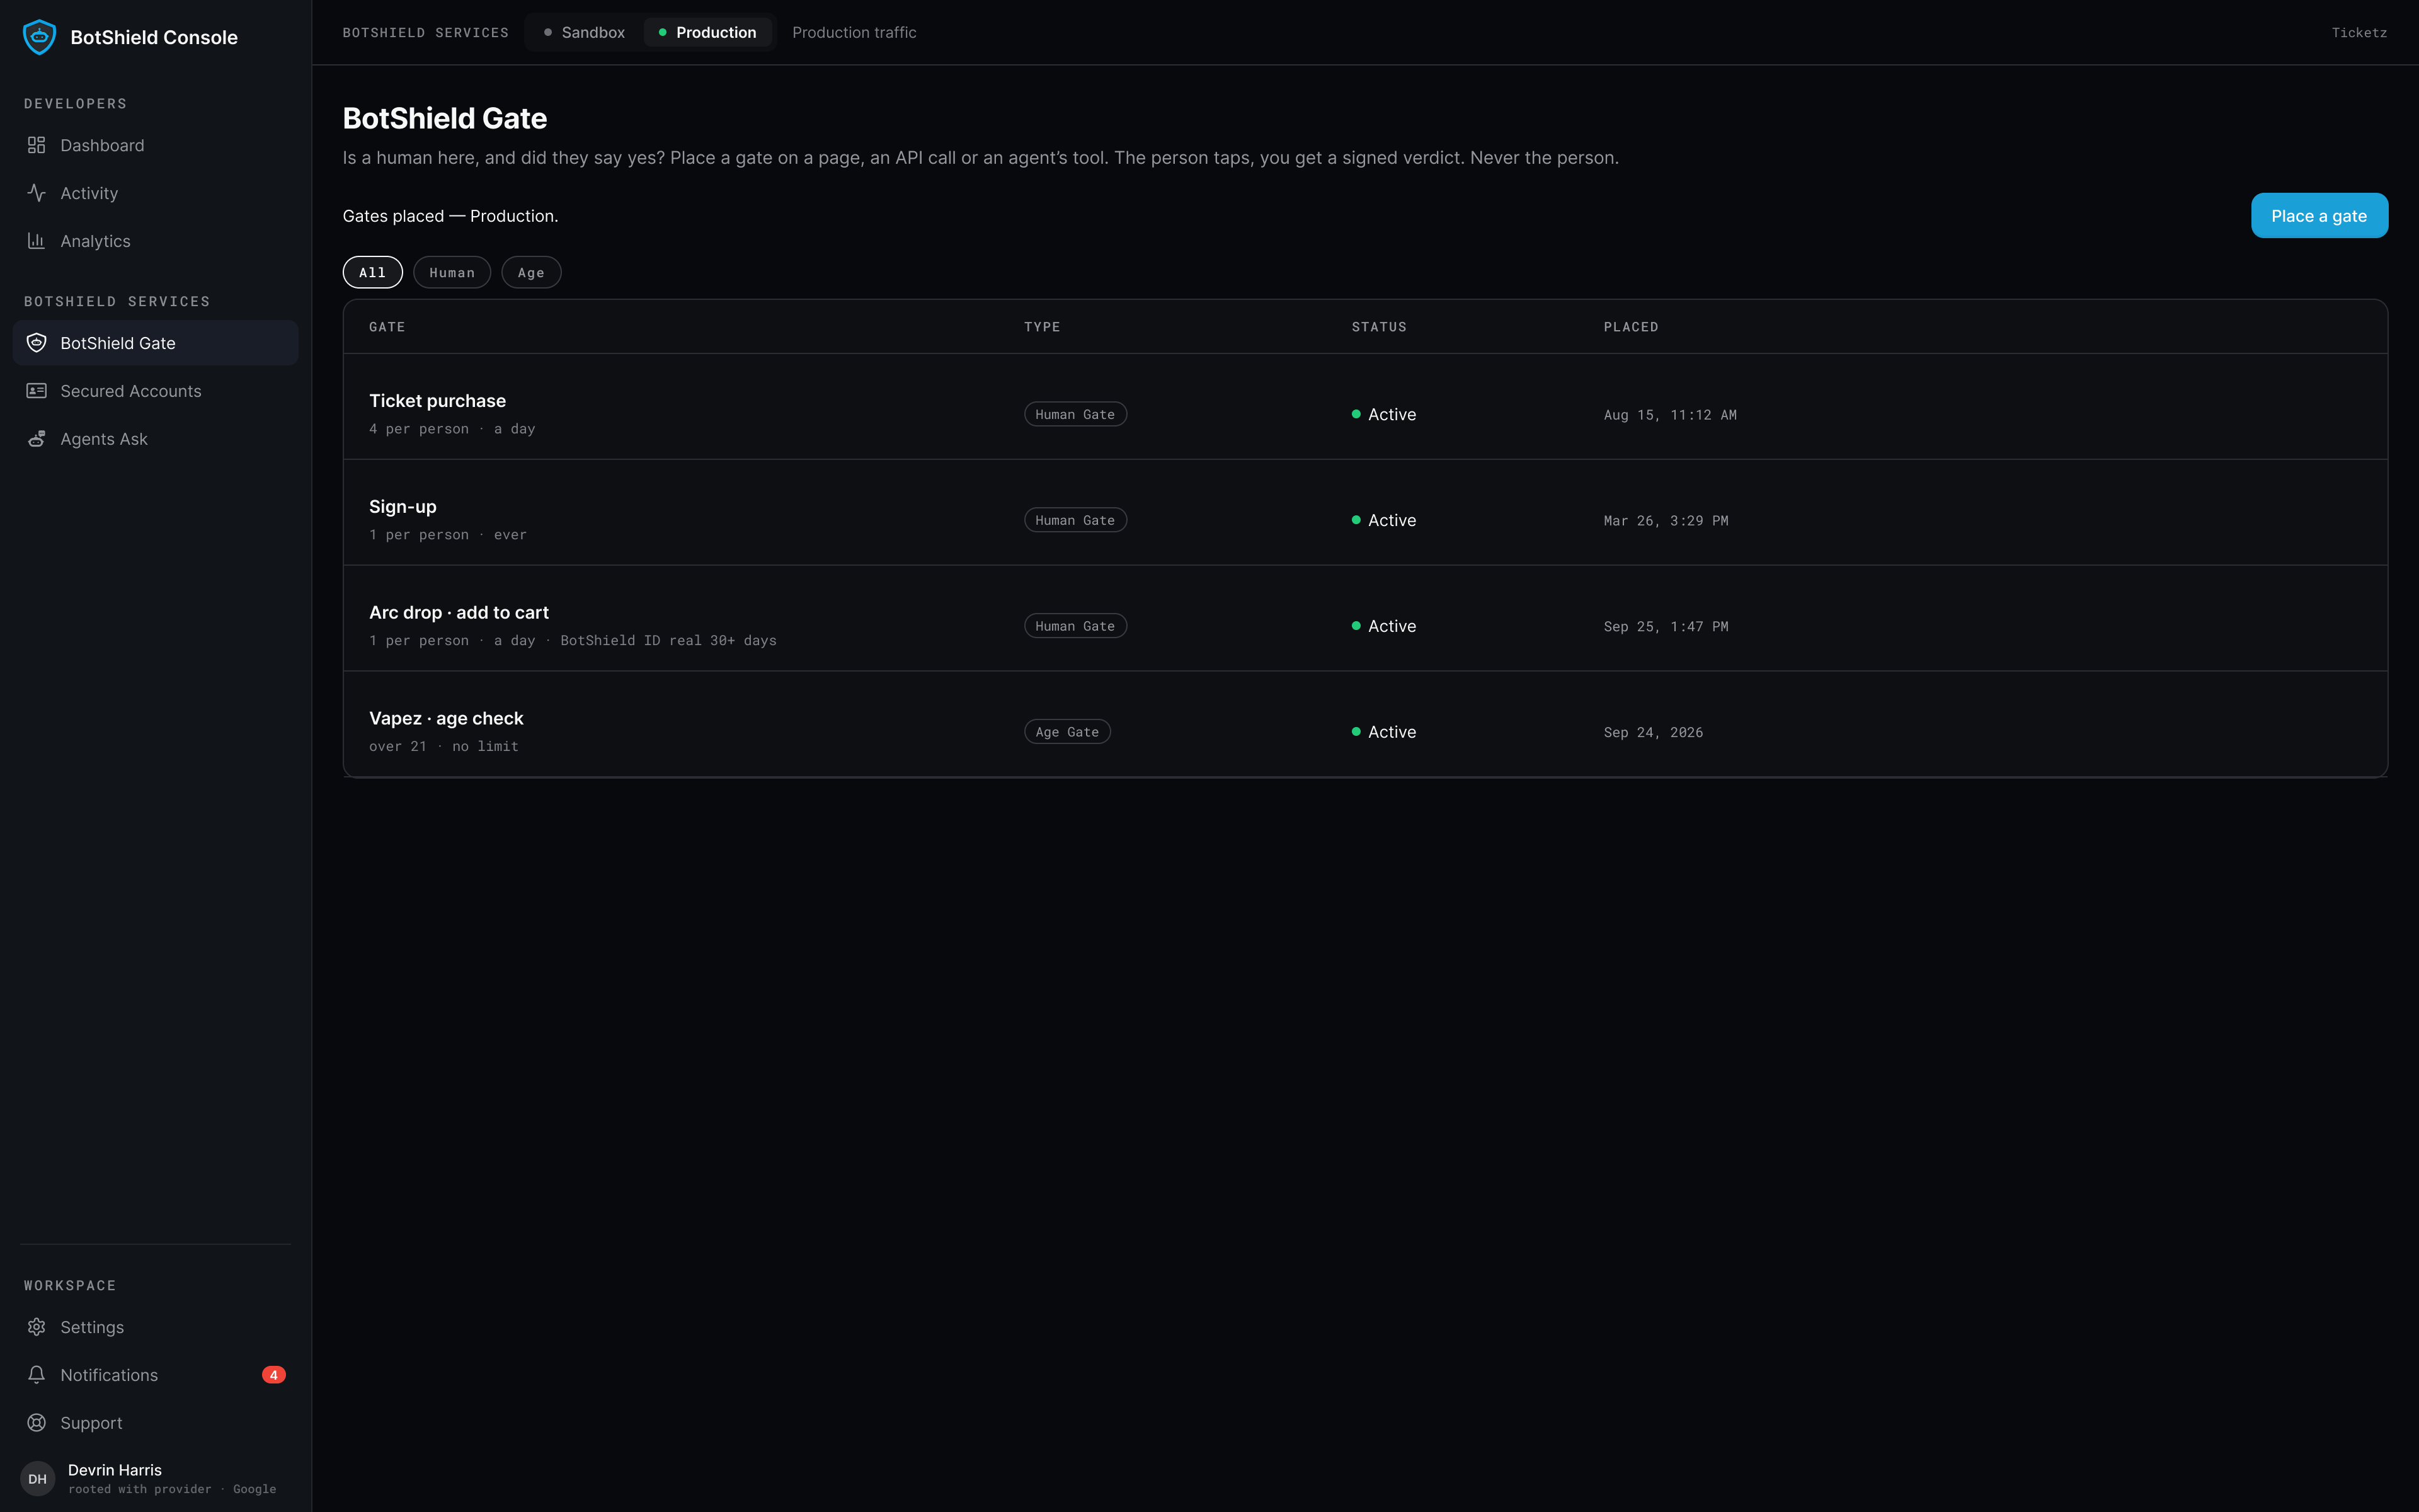Click the Activity pulse icon
The image size is (2419, 1512).
pyautogui.click(x=37, y=193)
